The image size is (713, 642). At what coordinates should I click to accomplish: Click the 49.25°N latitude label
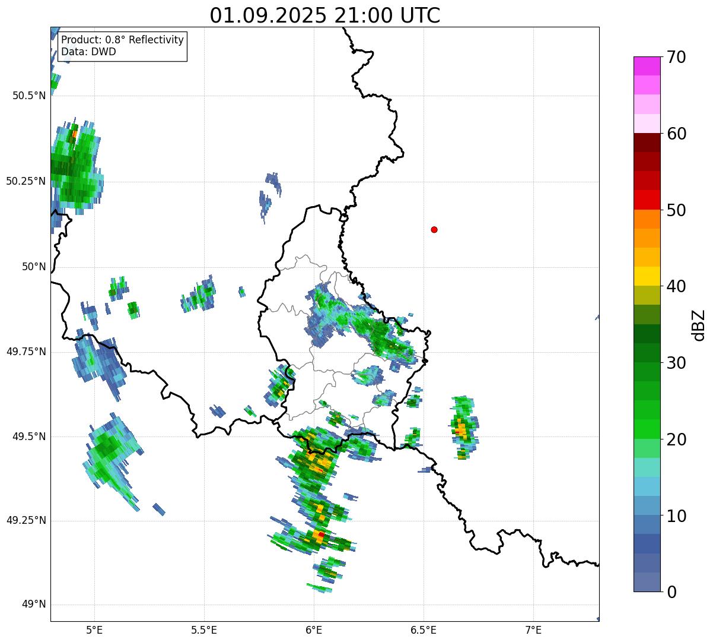click(26, 520)
